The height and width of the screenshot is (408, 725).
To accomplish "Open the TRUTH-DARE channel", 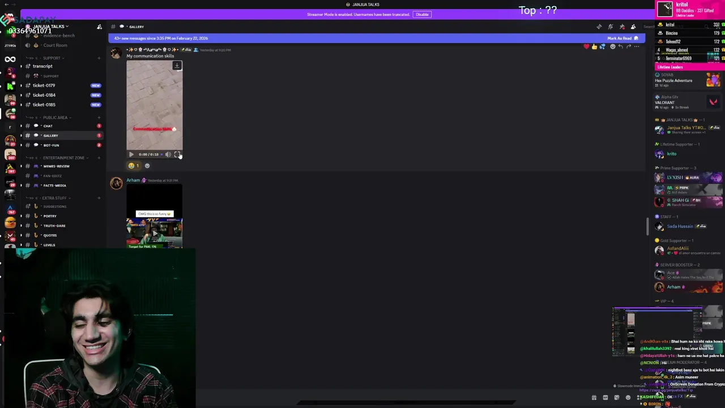I will [x=63, y=226].
